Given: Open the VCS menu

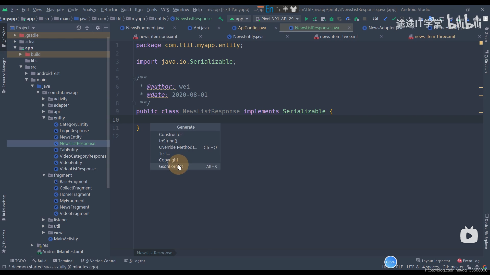Looking at the screenshot, I should [165, 10].
